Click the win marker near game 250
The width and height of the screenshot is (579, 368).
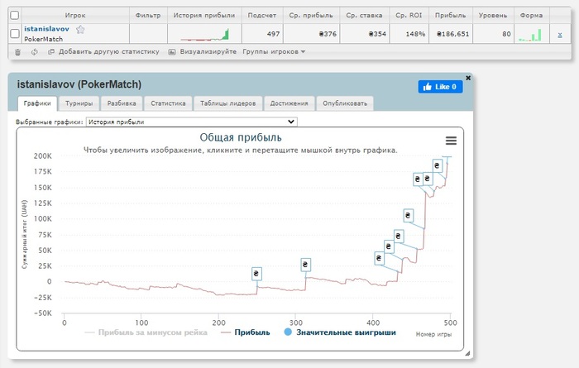click(x=256, y=275)
